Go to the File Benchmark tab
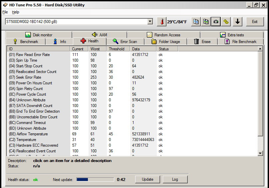 click(x=240, y=42)
